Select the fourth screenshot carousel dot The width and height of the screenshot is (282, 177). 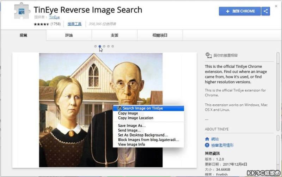click(x=109, y=47)
